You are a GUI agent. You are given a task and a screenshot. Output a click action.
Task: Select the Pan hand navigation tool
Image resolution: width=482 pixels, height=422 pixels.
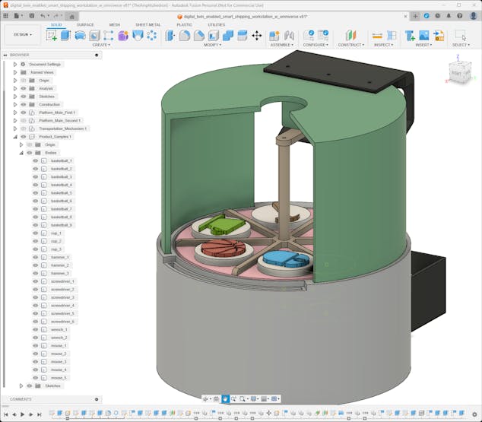point(225,398)
